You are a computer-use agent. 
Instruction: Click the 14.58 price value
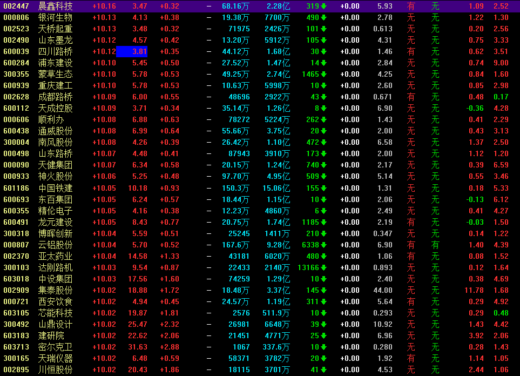pyautogui.click(x=138, y=256)
